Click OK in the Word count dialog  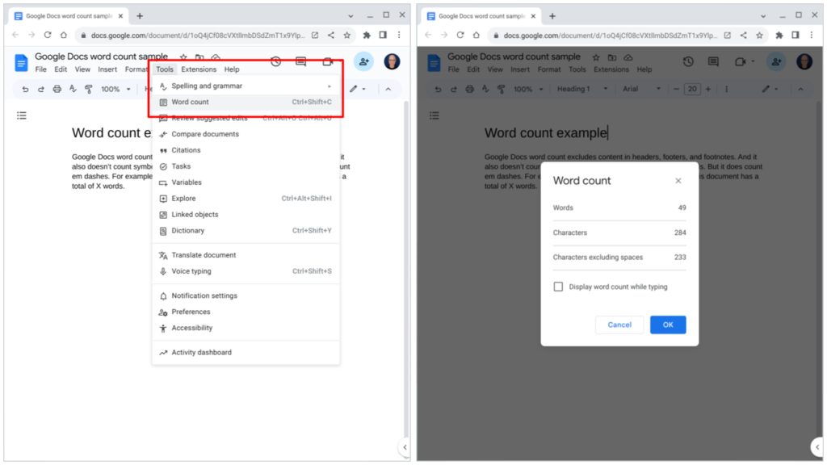668,324
